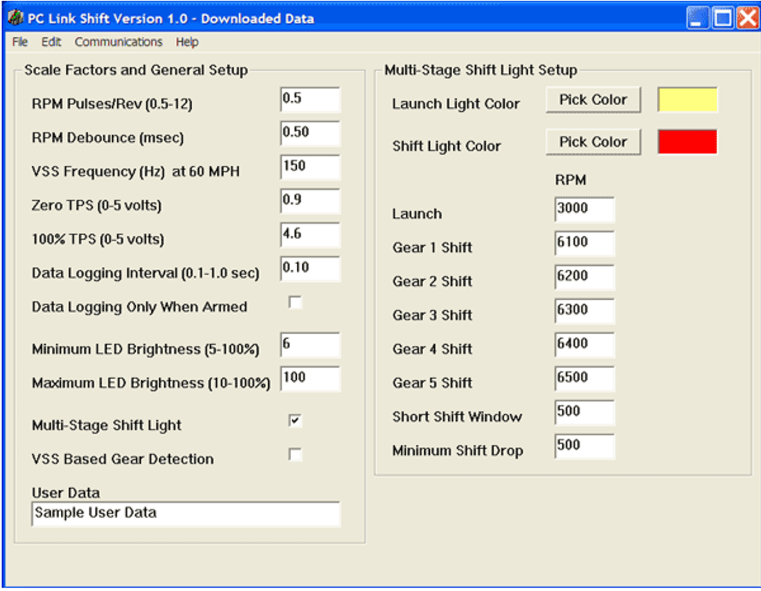The image size is (761, 591).
Task: Pick Color for Shift Light
Action: (593, 142)
